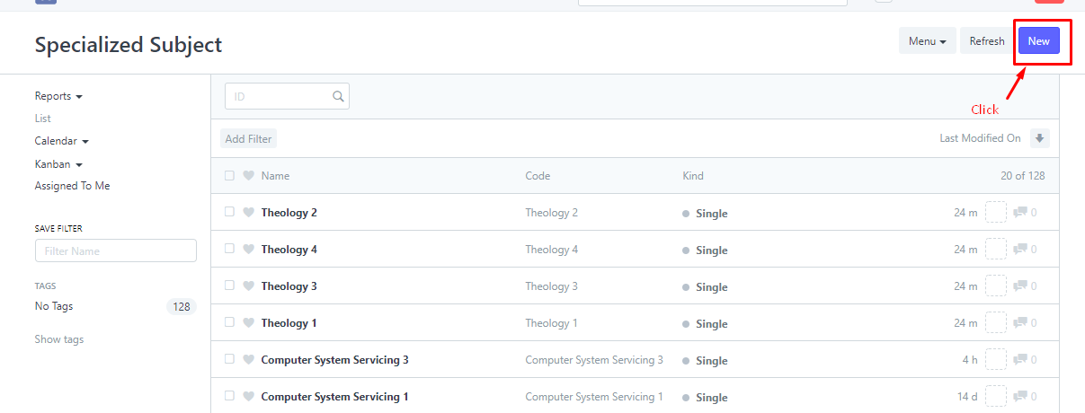Image resolution: width=1085 pixels, height=413 pixels.
Task: Click the 20 of 128 count
Action: coord(1023,176)
